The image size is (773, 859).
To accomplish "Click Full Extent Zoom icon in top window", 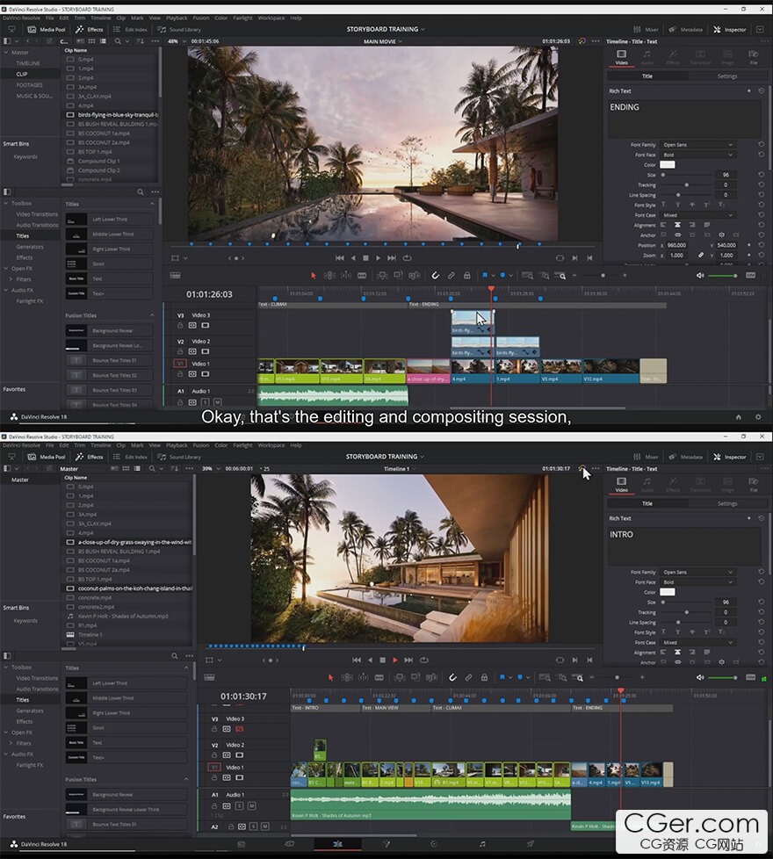I will pos(528,276).
